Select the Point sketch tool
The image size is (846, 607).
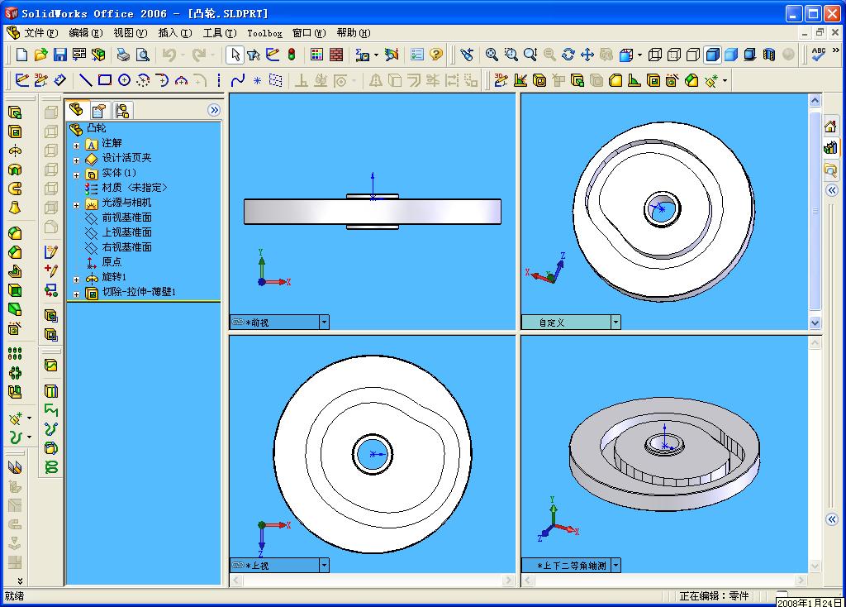[258, 80]
